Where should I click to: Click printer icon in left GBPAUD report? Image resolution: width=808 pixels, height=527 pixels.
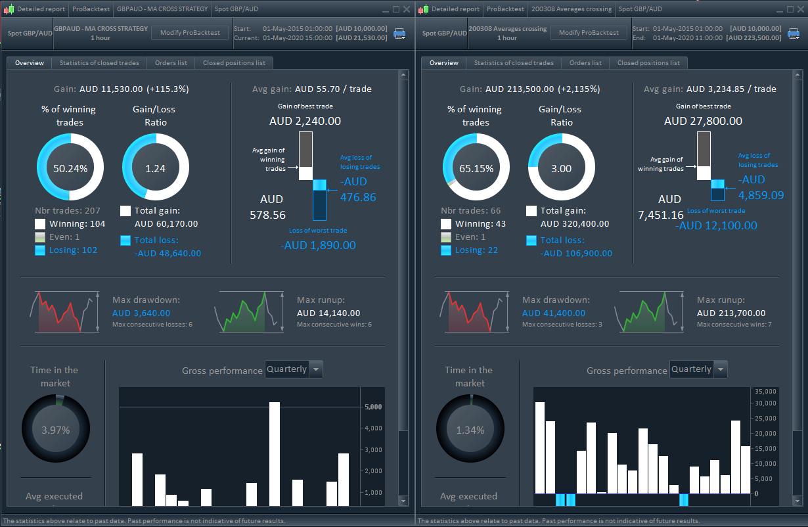pos(399,34)
